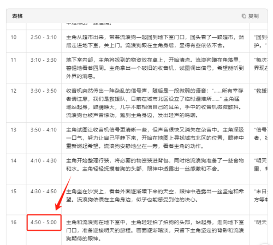Viewport: 273px width, 245px height.
Task: Click description starting 收音机突然传出
Action: pos(155,103)
